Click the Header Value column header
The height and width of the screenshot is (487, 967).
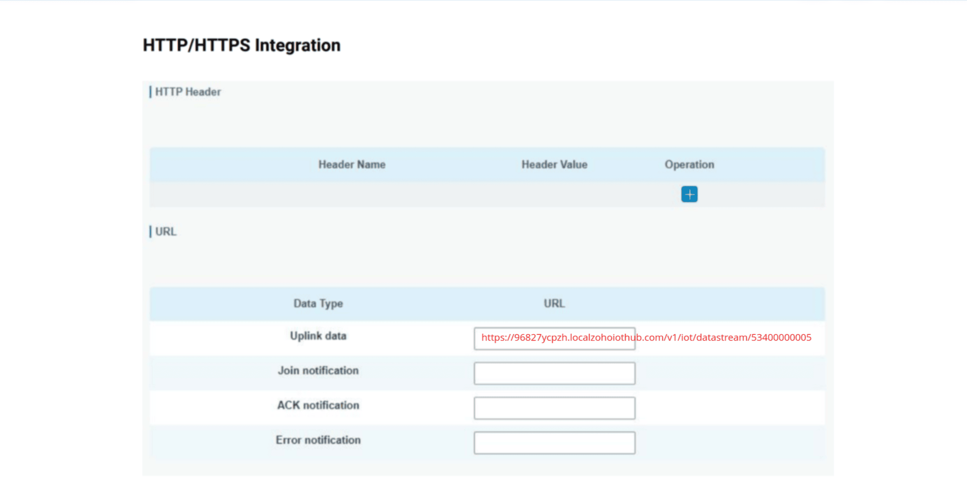click(554, 164)
